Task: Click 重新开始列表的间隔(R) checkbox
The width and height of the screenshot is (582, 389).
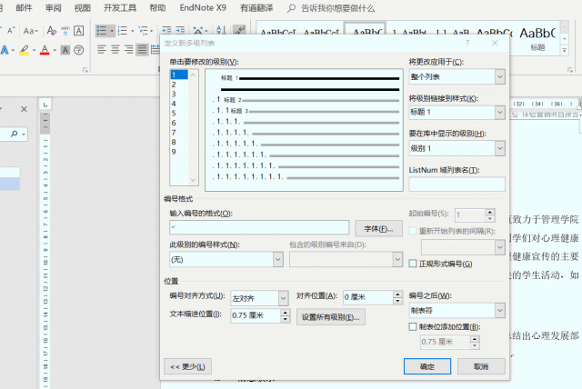Action: 413,231
